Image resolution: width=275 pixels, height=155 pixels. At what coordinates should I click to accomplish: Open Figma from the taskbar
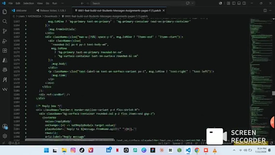tap(153, 150)
